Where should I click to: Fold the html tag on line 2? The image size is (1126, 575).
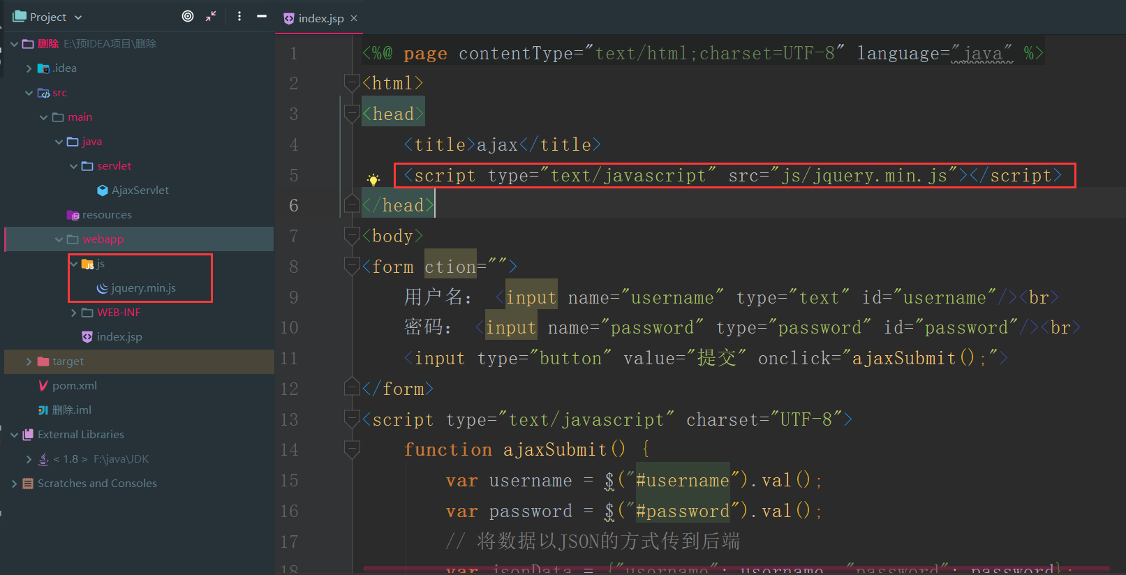pos(352,84)
